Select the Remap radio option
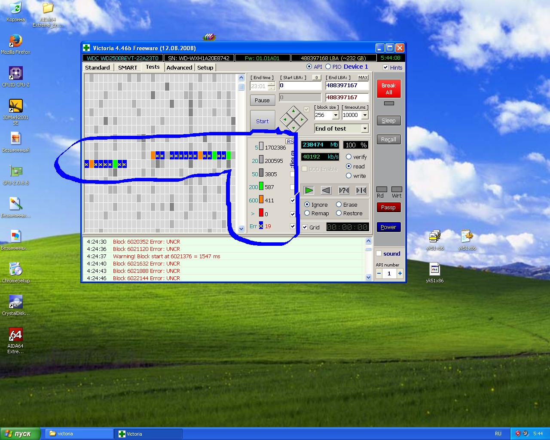The height and width of the screenshot is (440, 550). click(x=307, y=213)
